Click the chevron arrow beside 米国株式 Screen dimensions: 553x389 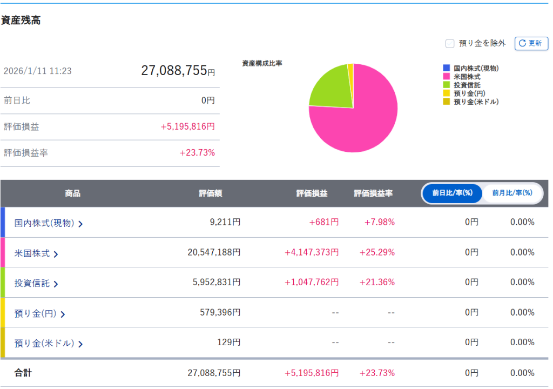[x=56, y=254]
